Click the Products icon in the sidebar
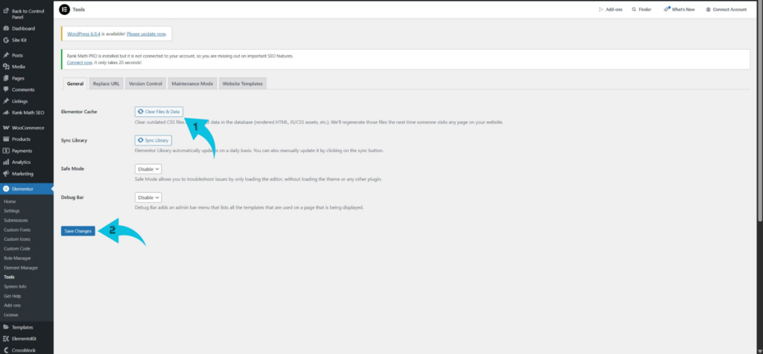Viewport: 763px width, 354px height. point(6,139)
